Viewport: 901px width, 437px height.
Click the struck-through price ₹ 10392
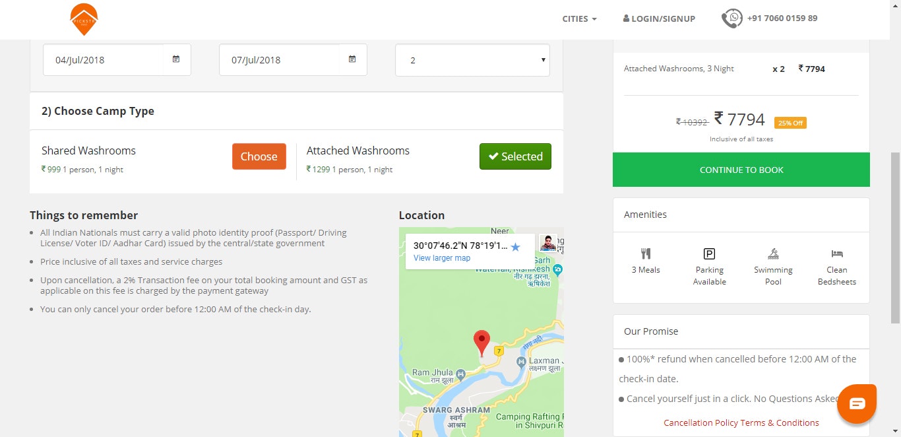692,121
